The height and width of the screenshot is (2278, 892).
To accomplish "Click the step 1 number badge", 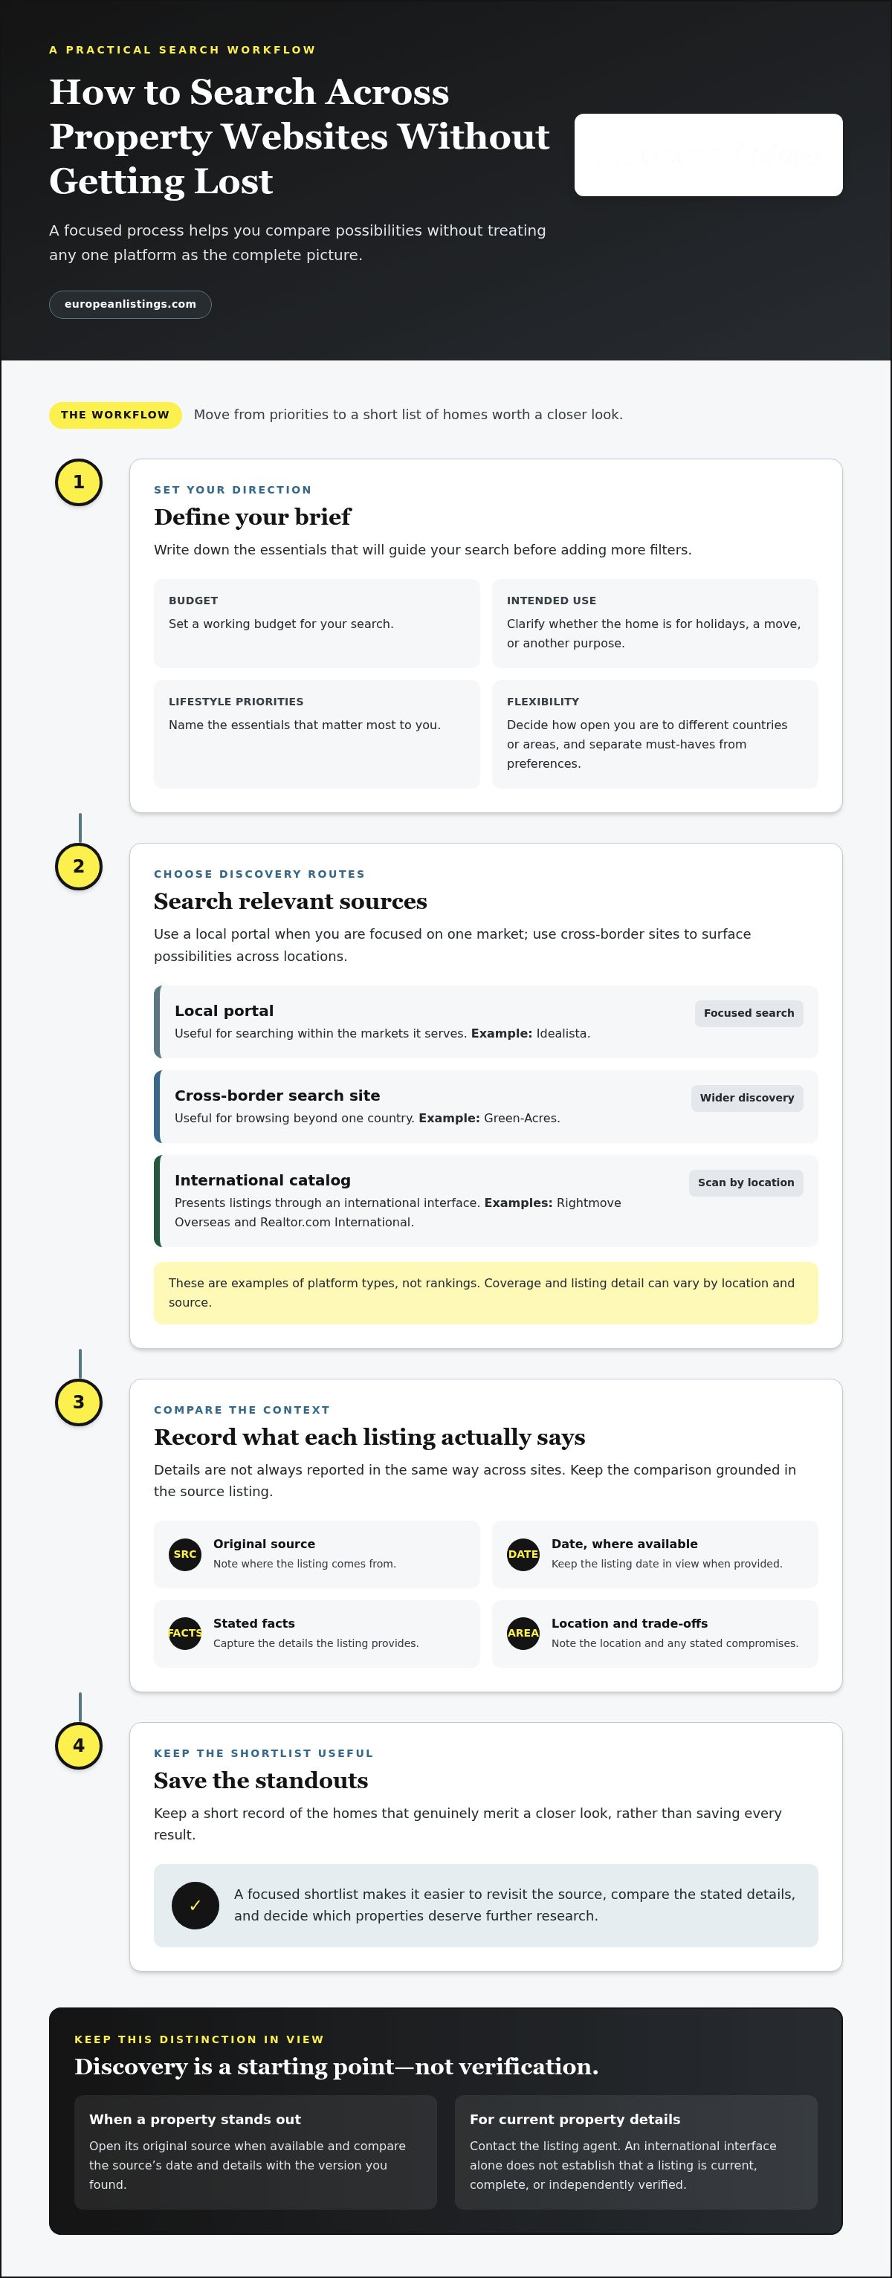I will [x=79, y=482].
